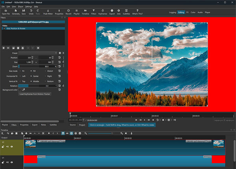Toggle timeline snapping magnet icon
The height and width of the screenshot is (169, 236).
click(x=63, y=133)
